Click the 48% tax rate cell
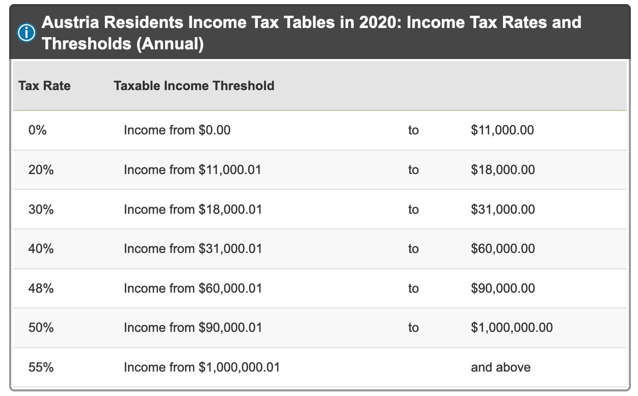 click(41, 289)
